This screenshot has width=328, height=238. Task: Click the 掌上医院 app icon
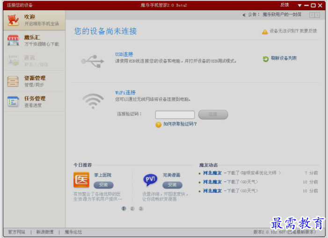pos(81,180)
